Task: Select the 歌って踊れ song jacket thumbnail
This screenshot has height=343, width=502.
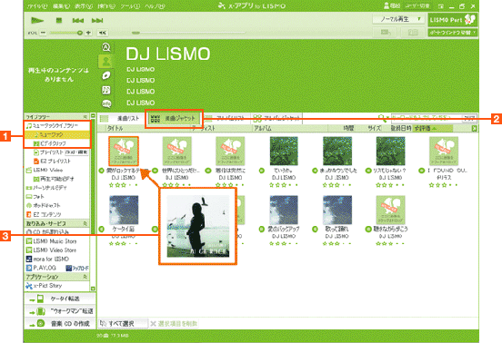Action: click(x=337, y=211)
